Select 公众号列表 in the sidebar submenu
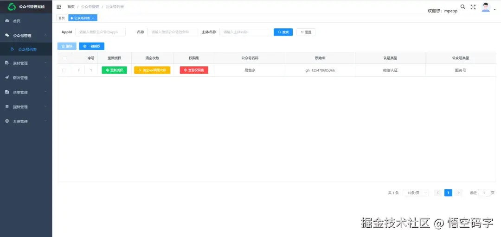This screenshot has width=501, height=237. coord(26,50)
